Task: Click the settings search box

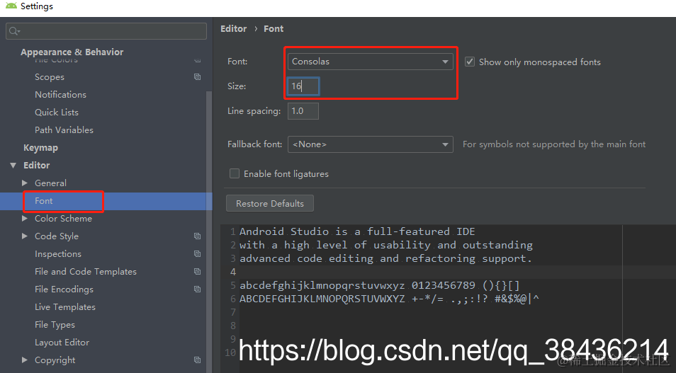Action: tap(106, 31)
